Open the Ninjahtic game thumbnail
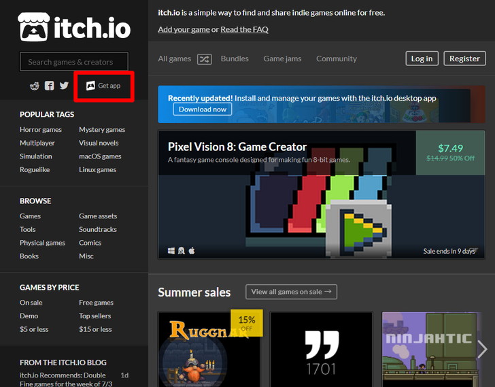Viewport: 495px width, 387px height. pos(432,350)
